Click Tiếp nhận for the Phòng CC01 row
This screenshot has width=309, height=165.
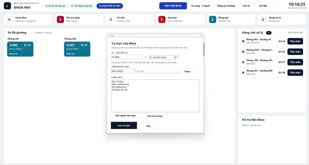pos(295,52)
